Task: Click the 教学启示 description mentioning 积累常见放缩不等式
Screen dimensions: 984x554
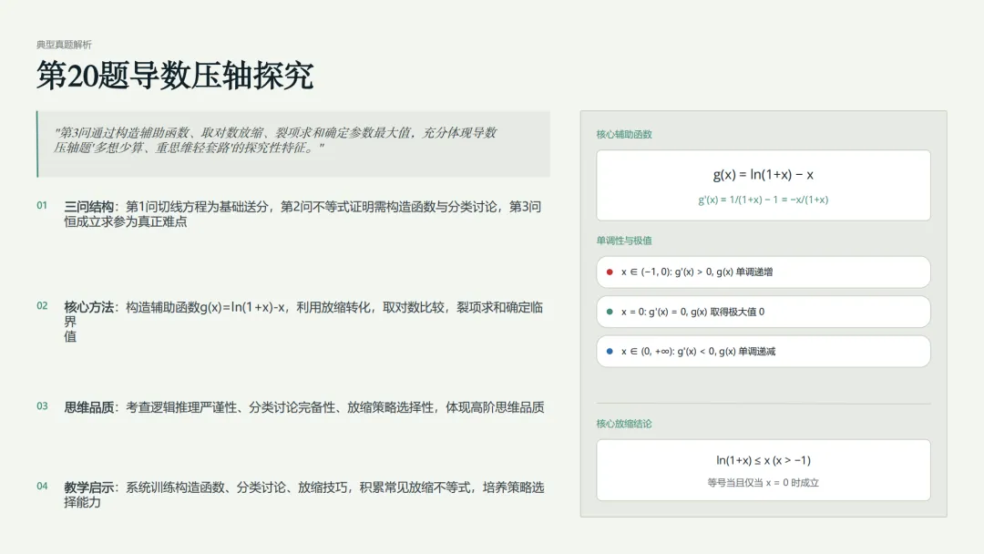Action: click(304, 495)
